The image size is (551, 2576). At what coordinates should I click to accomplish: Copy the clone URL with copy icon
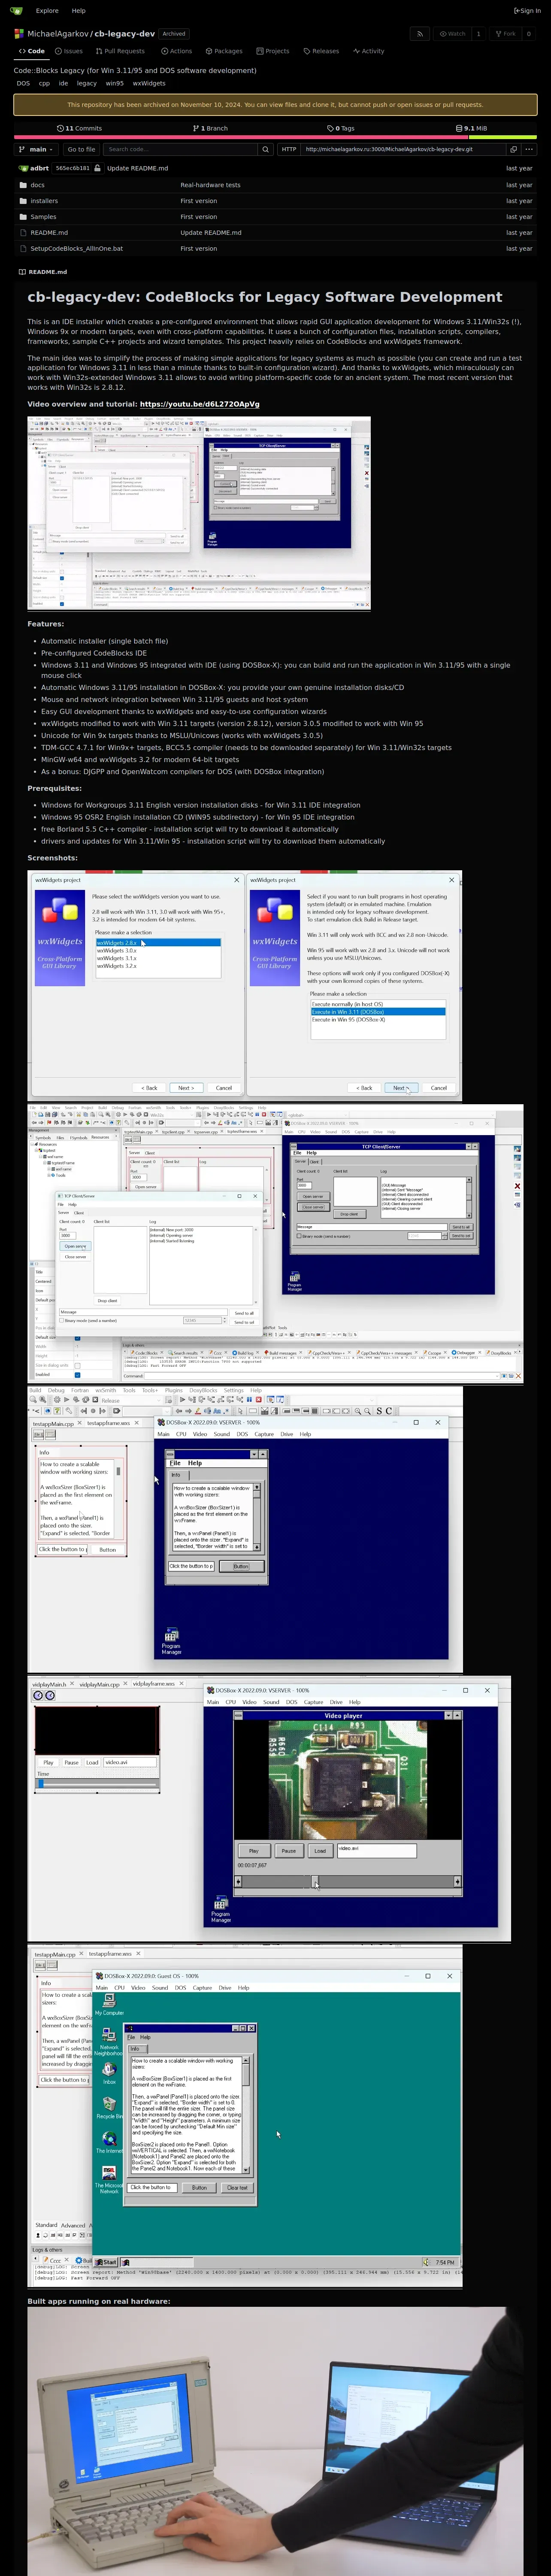click(x=514, y=149)
